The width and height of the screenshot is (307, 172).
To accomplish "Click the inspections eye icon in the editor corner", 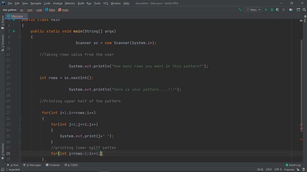I will tap(301, 21).
